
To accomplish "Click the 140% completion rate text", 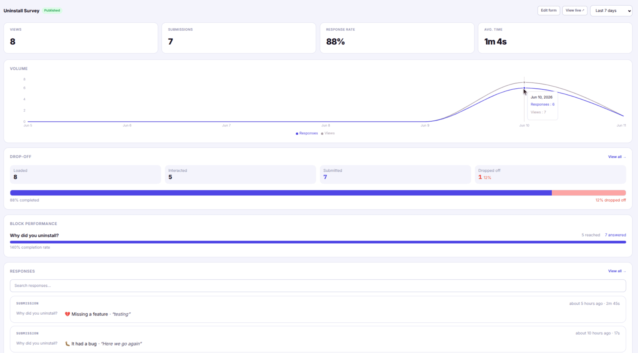I will [x=30, y=248].
